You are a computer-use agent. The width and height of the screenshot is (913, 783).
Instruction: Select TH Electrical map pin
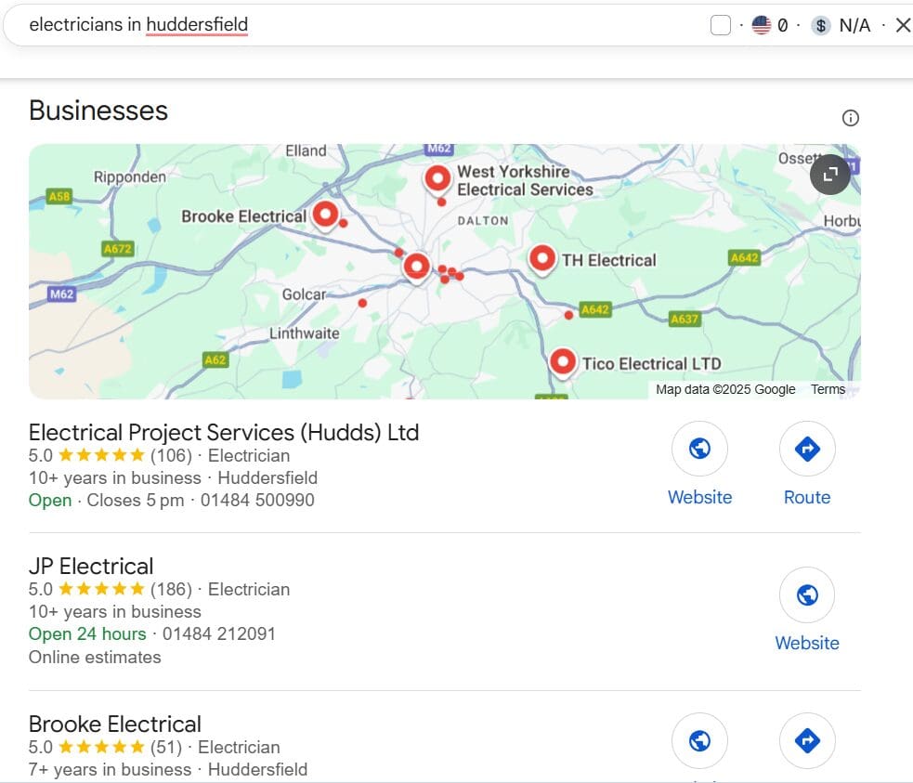point(542,258)
